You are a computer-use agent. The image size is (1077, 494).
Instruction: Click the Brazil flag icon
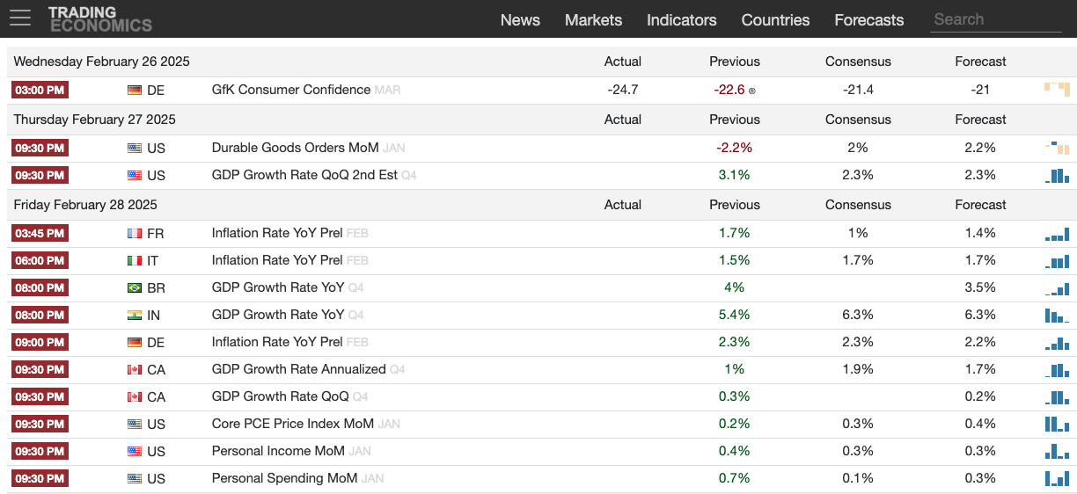click(135, 287)
